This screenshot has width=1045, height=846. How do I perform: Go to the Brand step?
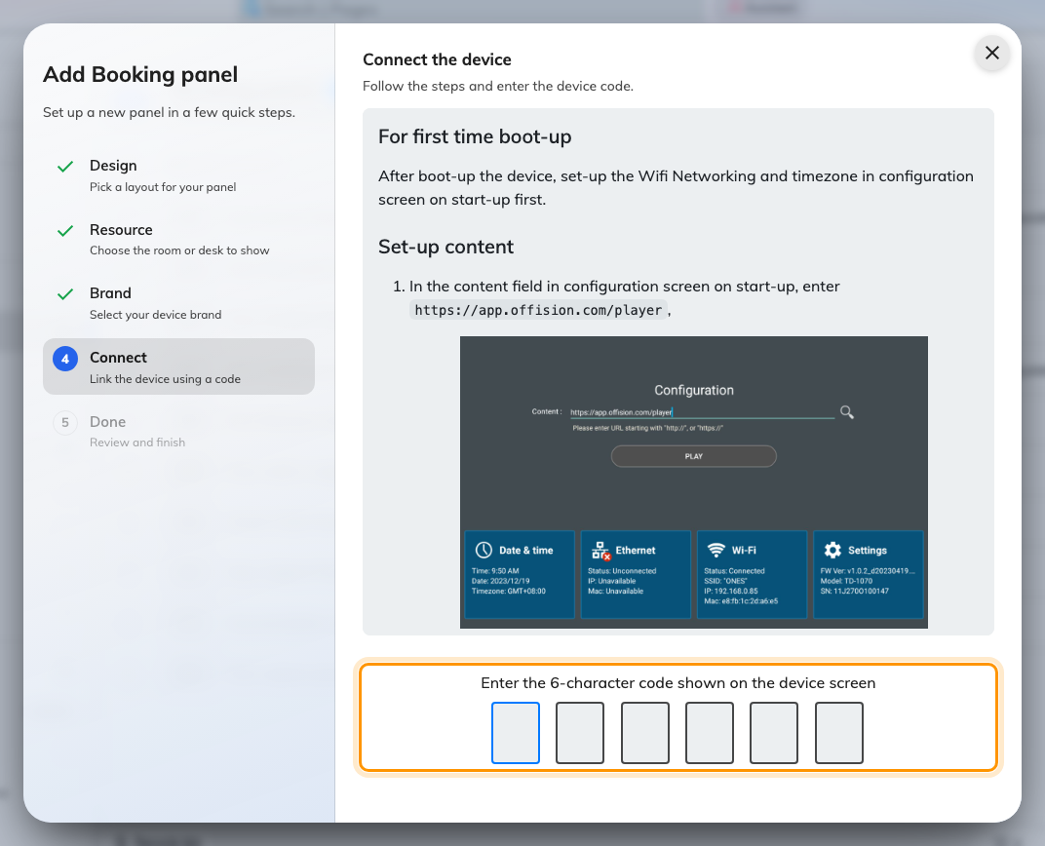tap(178, 304)
